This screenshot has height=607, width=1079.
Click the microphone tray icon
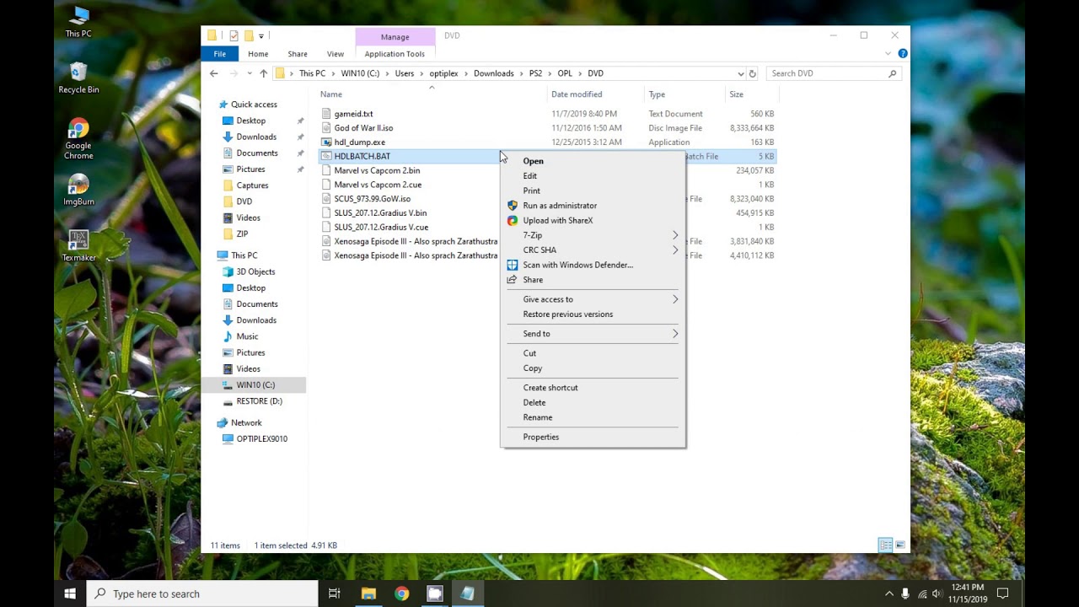click(905, 594)
